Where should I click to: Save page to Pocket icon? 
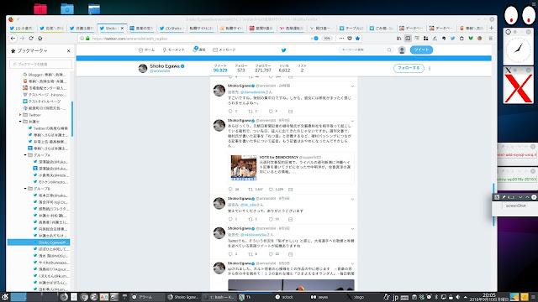click(350, 39)
